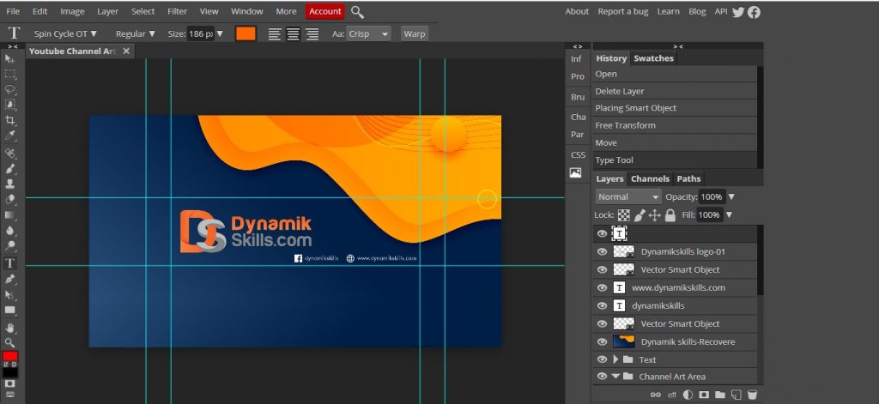The height and width of the screenshot is (404, 879).
Task: Hide the Dynamikskills logo-01 layer
Action: pos(602,251)
